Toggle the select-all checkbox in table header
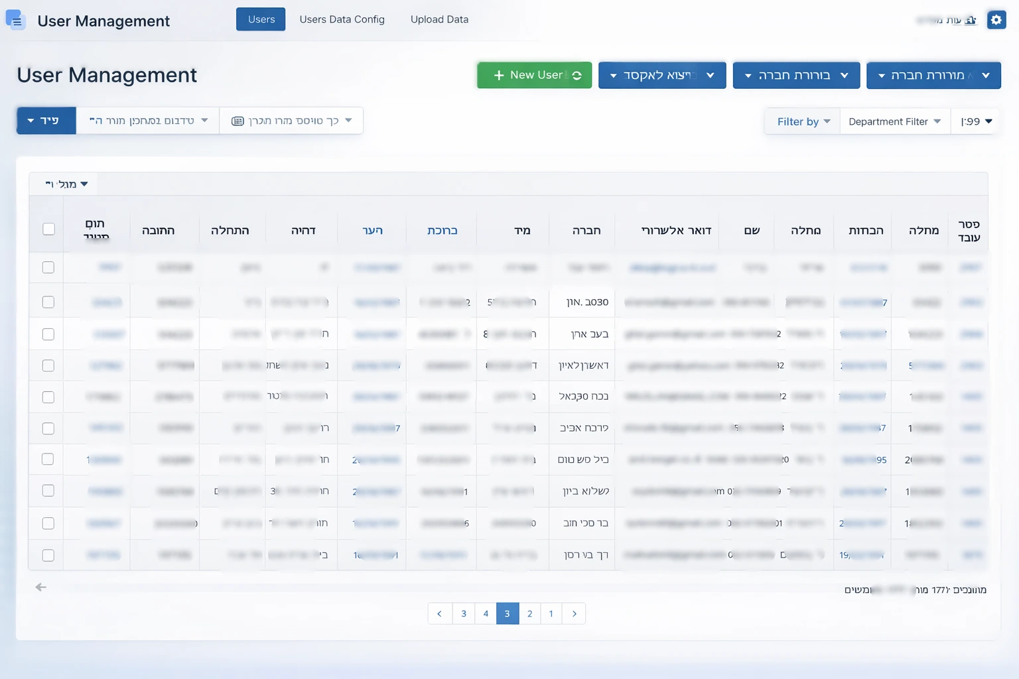Image resolution: width=1019 pixels, height=679 pixels. coord(48,229)
